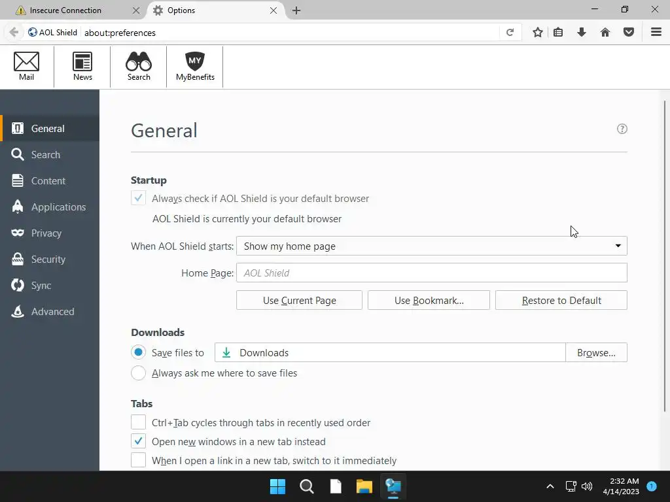The height and width of the screenshot is (502, 670).
Task: Open the Mail icon in AOL toolbar
Action: click(x=26, y=66)
